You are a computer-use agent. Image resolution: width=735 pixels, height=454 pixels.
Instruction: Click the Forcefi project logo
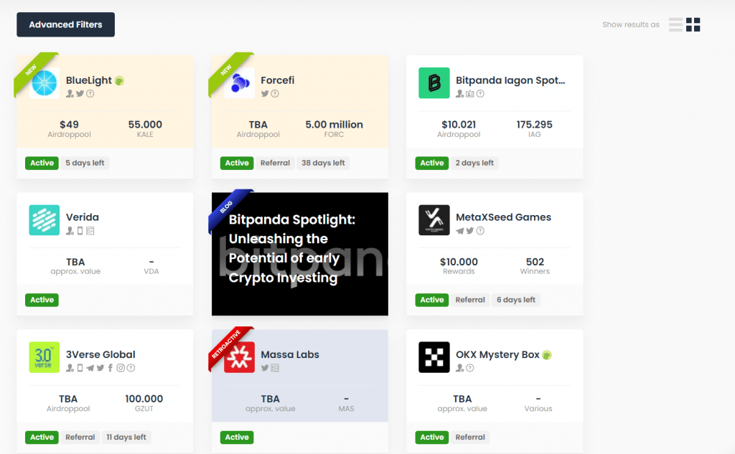pos(239,83)
